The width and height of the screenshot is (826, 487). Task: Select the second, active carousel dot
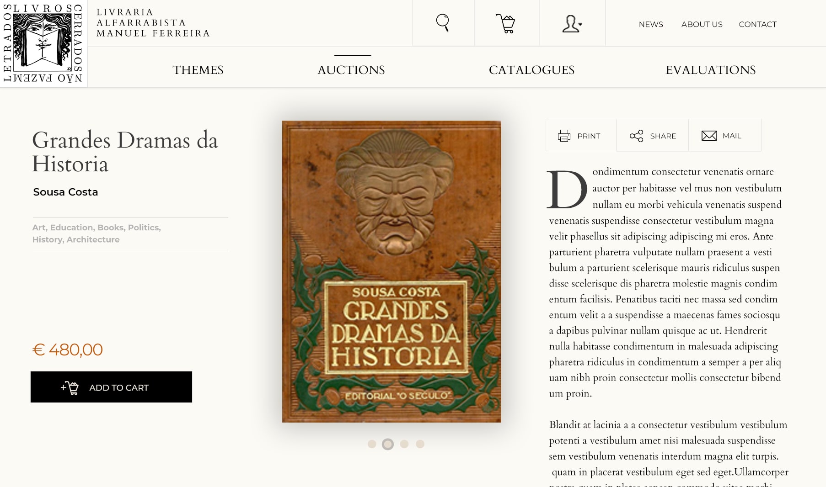point(388,444)
